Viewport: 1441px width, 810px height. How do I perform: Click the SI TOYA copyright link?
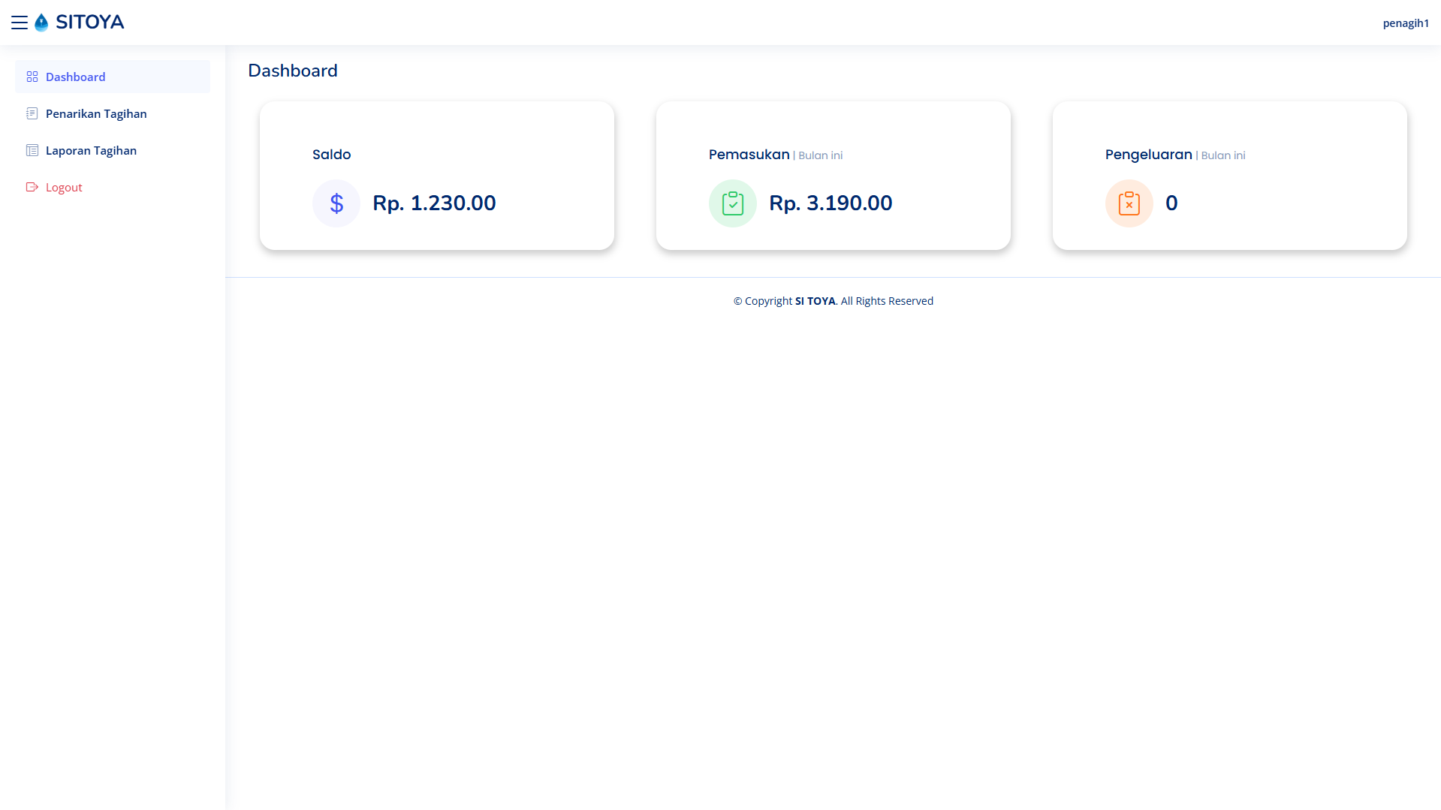(815, 300)
